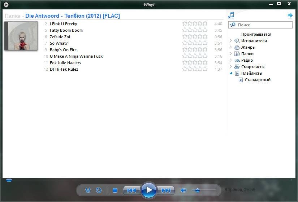Click the Die Antwoord - Ten$ion folder title
Screen dimensions: 298x202
72,16
